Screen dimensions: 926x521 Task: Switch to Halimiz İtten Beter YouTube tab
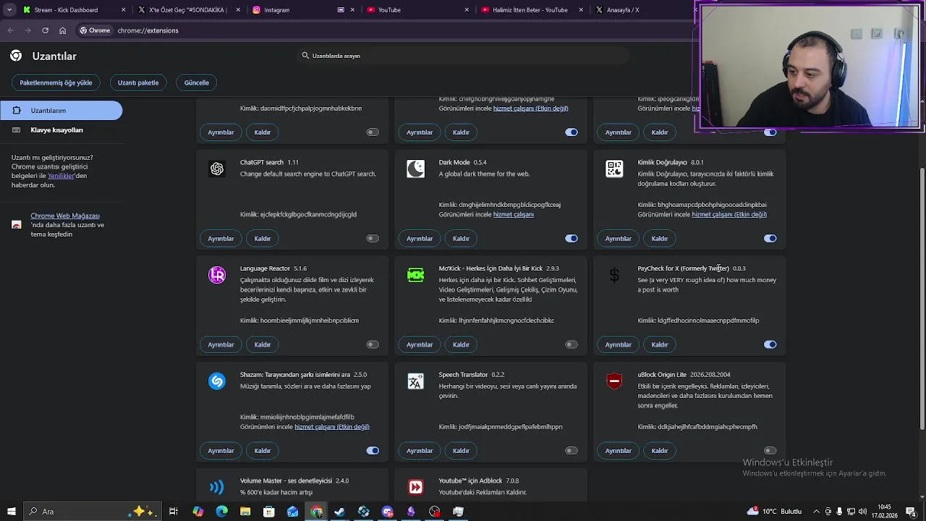click(x=532, y=10)
